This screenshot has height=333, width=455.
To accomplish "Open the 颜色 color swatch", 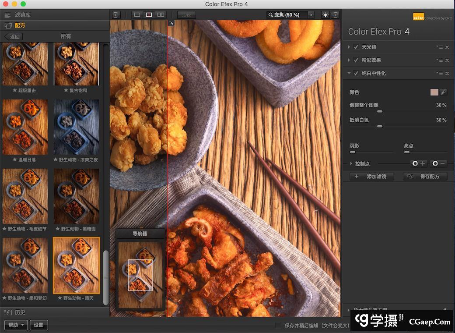I will pyautogui.click(x=434, y=92).
